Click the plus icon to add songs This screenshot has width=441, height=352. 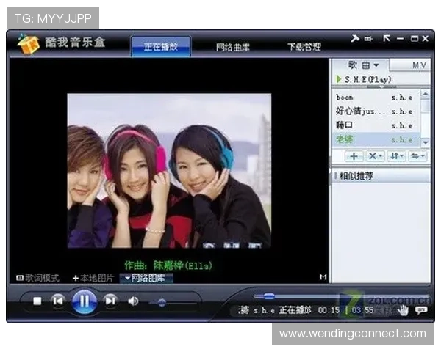[354, 156]
